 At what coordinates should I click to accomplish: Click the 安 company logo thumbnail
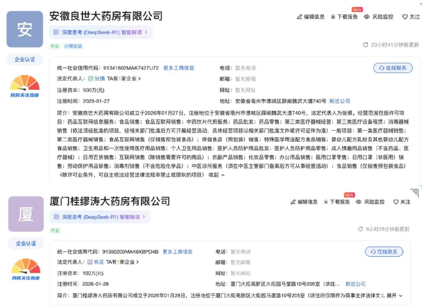click(x=24, y=29)
